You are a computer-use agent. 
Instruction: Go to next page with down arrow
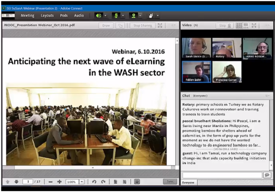(16, 182)
